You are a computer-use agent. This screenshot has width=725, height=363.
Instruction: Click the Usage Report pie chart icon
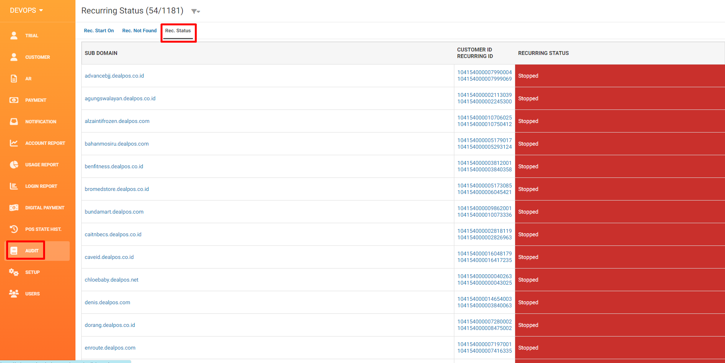14,164
